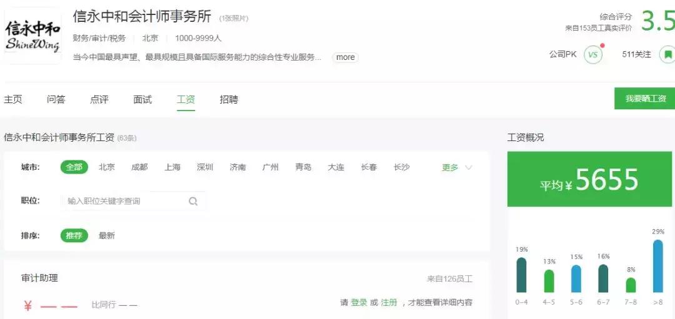Image resolution: width=675 pixels, height=319 pixels.
Task: Filter salaries by 济南
Action: [237, 167]
